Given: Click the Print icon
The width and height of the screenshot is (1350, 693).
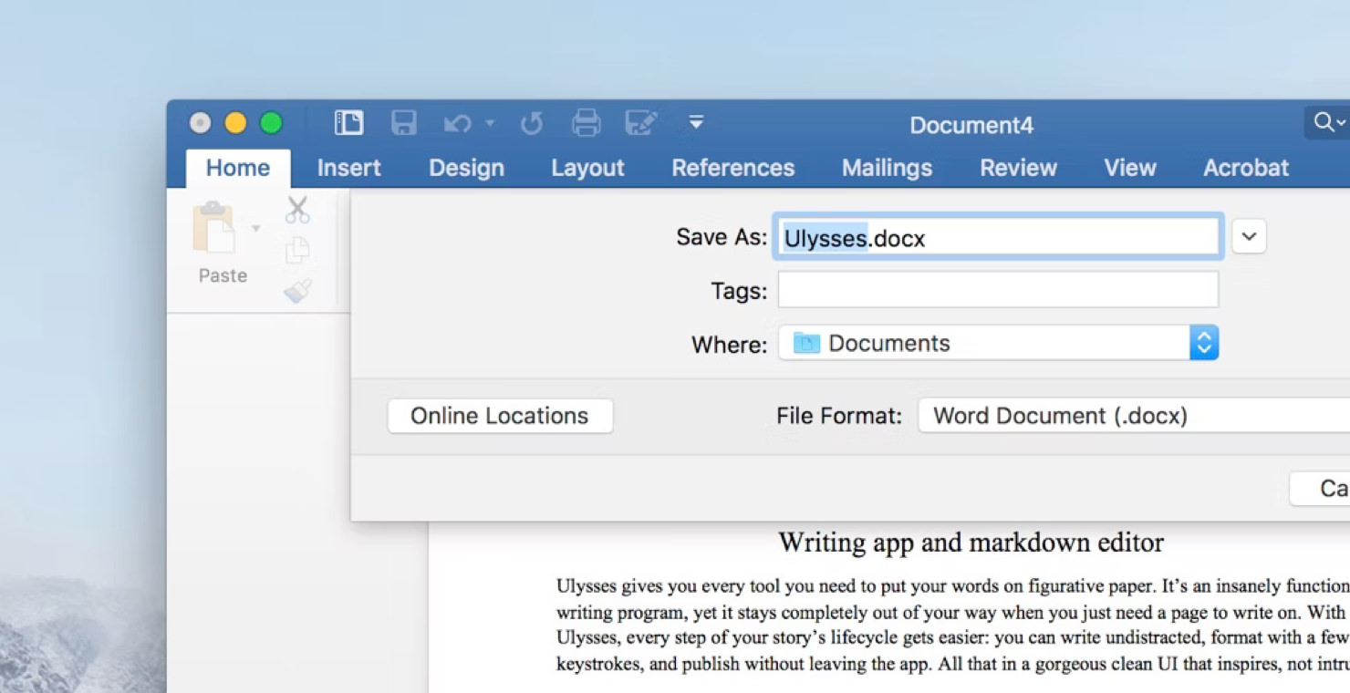Looking at the screenshot, I should [x=586, y=122].
